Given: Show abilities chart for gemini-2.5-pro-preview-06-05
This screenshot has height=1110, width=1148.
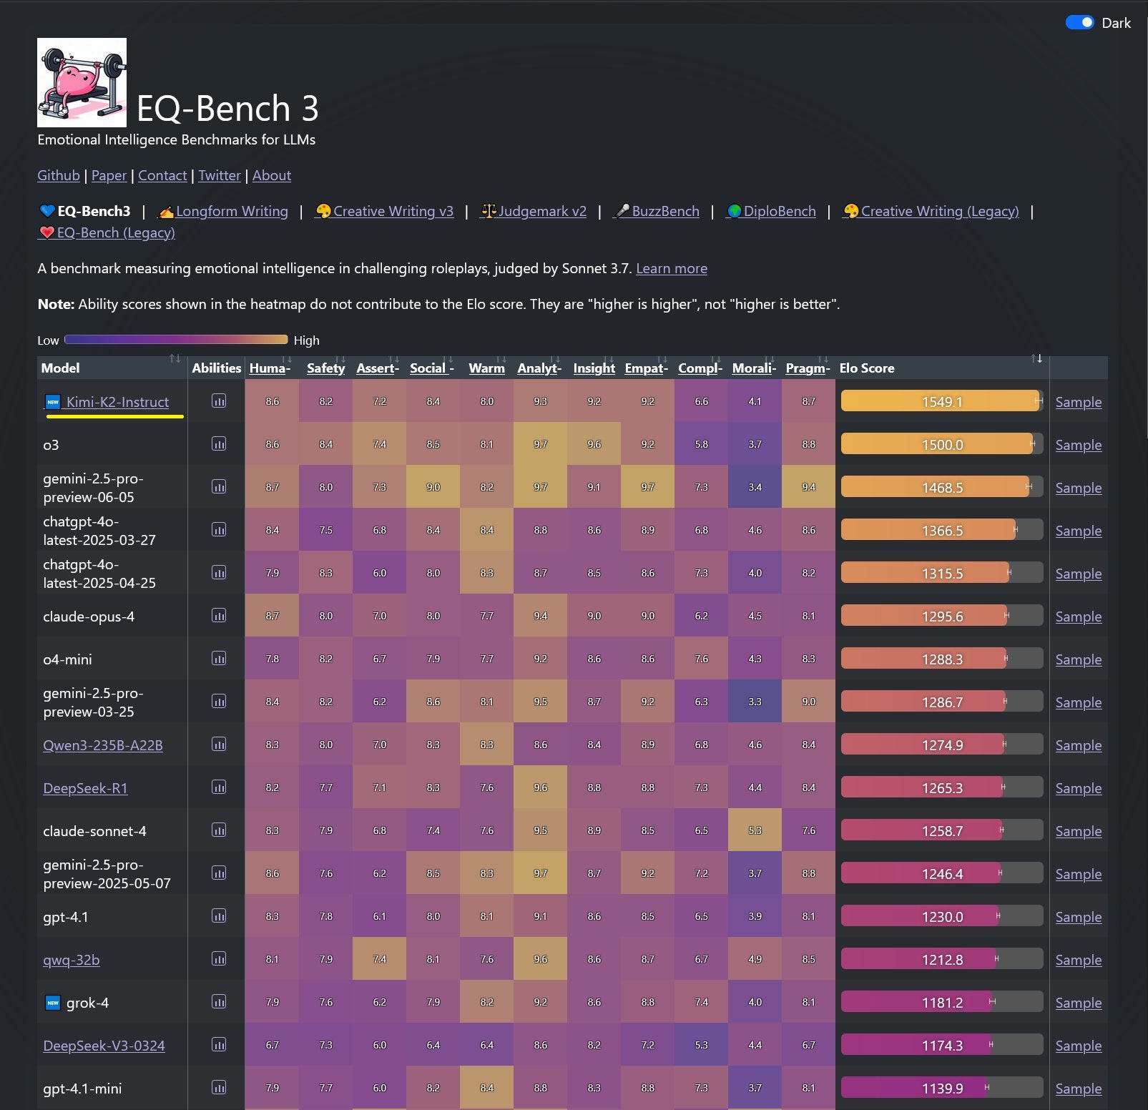Looking at the screenshot, I should 219,486.
